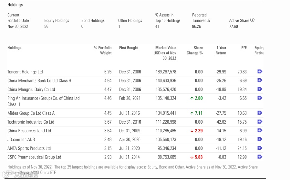Click arrow icon for CSPC Pharmaceutical Group
Viewport: 290px width, 180px height.
(260, 157)
